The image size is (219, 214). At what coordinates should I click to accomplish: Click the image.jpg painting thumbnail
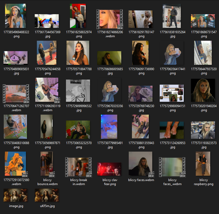pos(15,195)
